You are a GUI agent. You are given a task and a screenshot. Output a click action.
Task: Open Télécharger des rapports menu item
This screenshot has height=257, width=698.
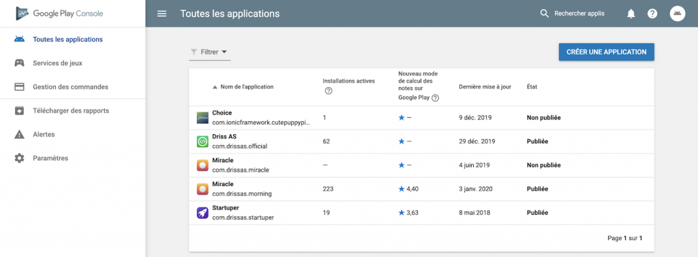[71, 110]
